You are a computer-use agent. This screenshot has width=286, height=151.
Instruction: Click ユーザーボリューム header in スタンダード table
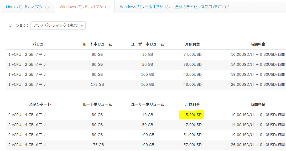(148, 104)
